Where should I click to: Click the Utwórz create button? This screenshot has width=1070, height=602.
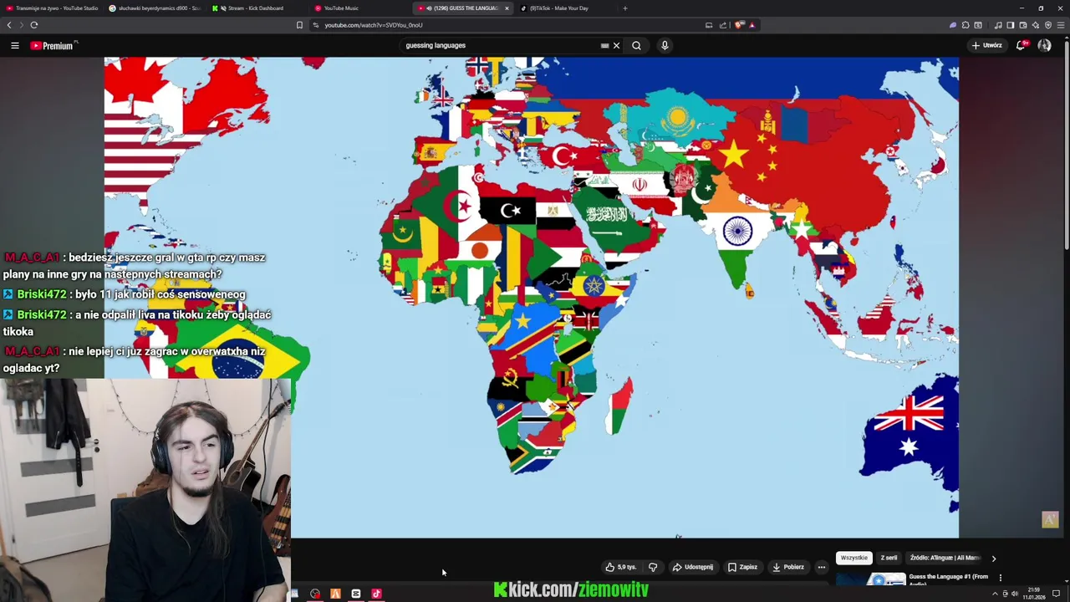[x=987, y=45]
